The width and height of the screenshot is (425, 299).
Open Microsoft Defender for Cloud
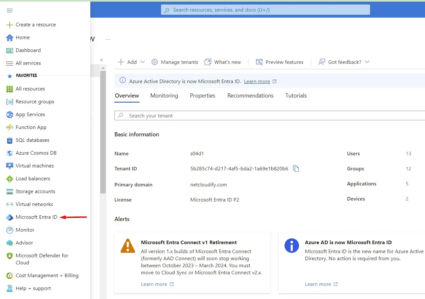(x=42, y=259)
